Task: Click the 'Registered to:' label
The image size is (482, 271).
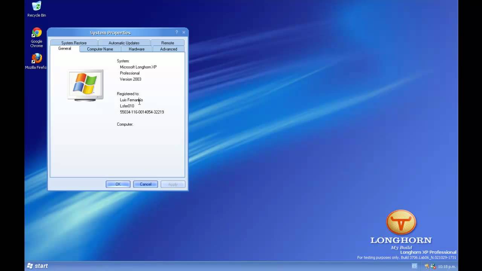Action: point(128,94)
